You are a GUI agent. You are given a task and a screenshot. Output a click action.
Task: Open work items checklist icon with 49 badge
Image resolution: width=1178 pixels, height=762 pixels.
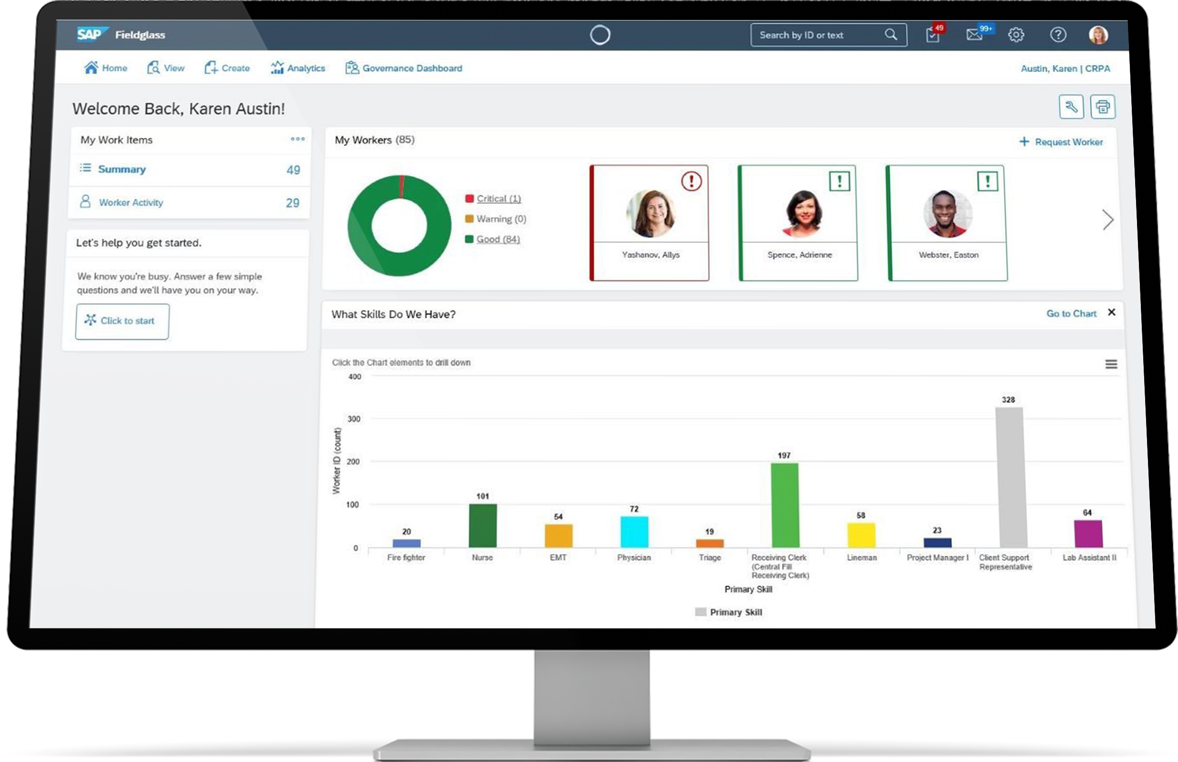point(933,35)
